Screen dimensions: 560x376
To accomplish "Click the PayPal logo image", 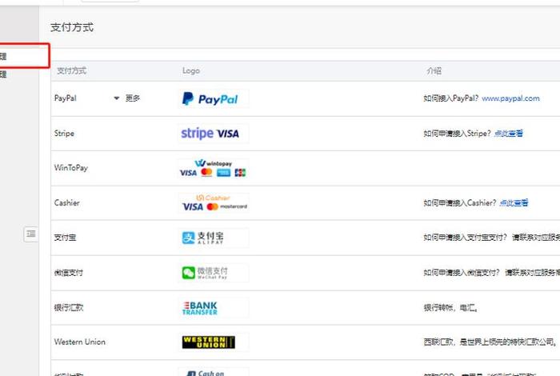I will click(214, 98).
